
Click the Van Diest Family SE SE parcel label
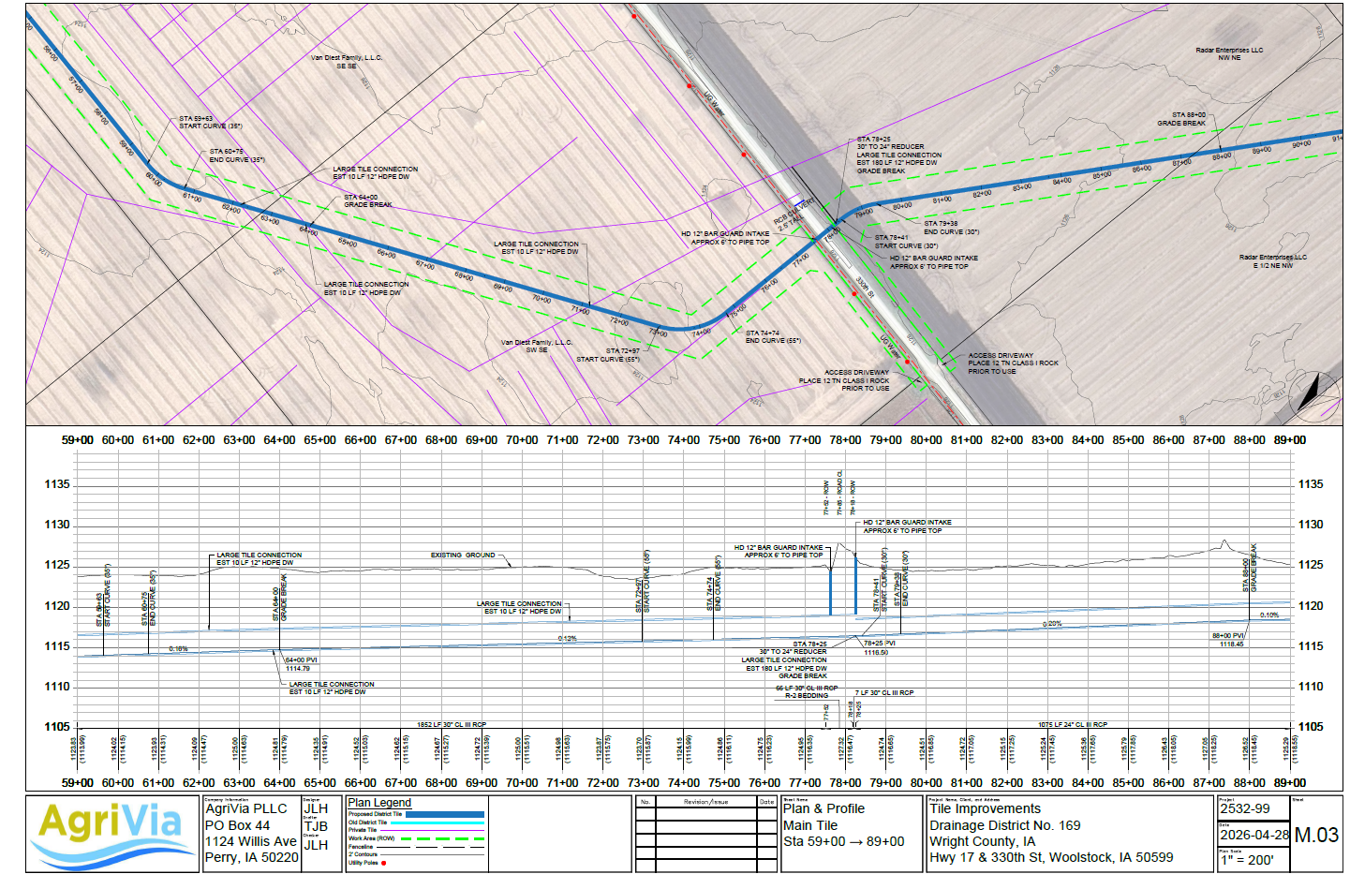[347, 62]
